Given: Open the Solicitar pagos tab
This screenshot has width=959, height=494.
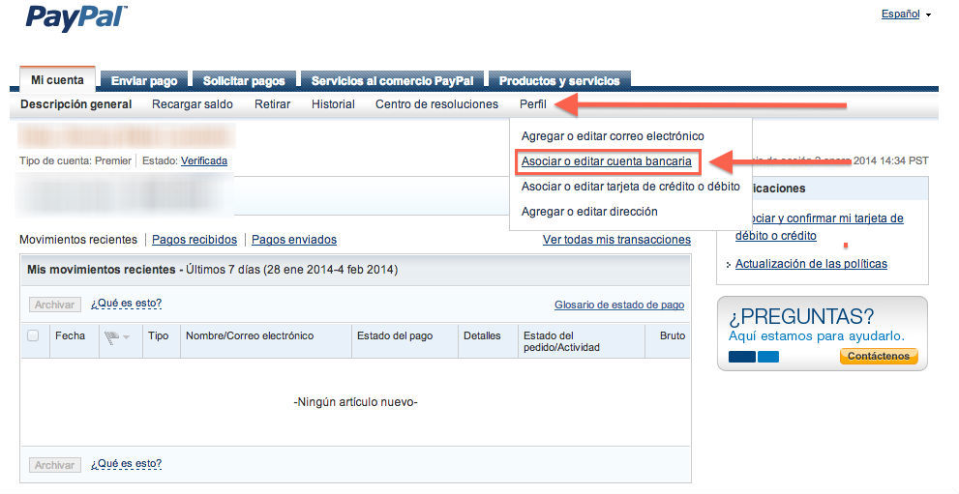Looking at the screenshot, I should 244,81.
